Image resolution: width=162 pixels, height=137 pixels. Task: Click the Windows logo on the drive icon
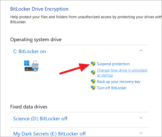[x=27, y=63]
